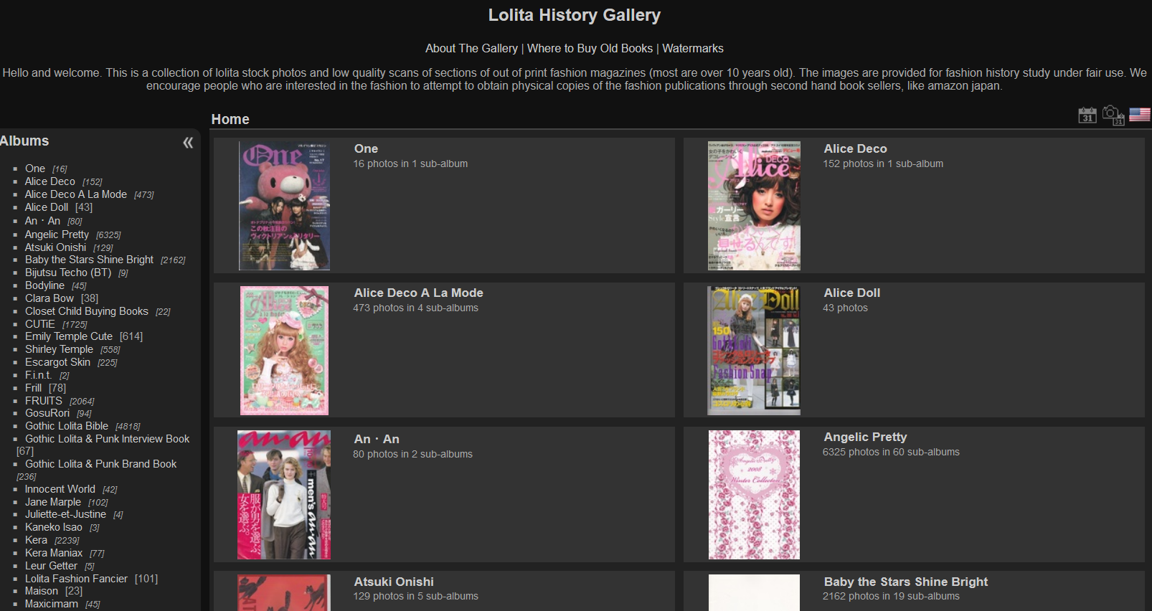
Task: Select Angelic Pretty in the Albums sidebar
Action: pos(57,235)
